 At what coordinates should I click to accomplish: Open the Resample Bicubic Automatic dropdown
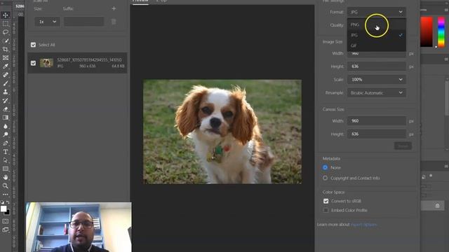coord(377,92)
